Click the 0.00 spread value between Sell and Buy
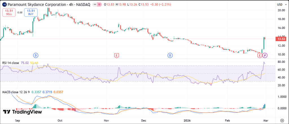The image size is (289, 124). click(x=20, y=12)
